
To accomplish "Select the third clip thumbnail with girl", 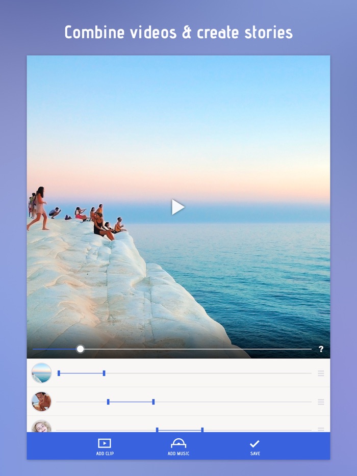I will 42,427.
